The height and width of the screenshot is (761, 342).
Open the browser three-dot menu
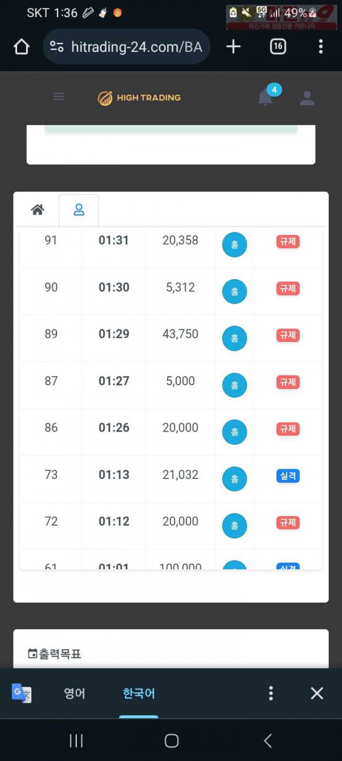[x=320, y=47]
